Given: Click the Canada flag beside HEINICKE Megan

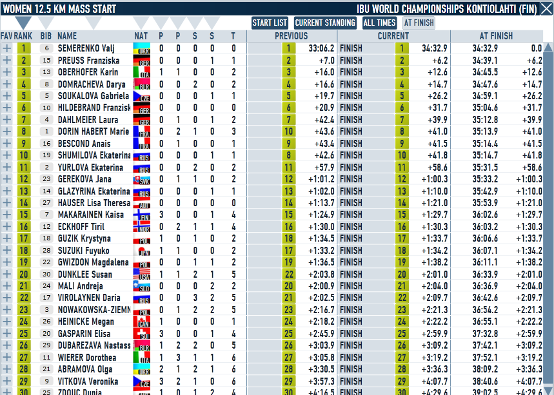Looking at the screenshot, I should pos(142,322).
